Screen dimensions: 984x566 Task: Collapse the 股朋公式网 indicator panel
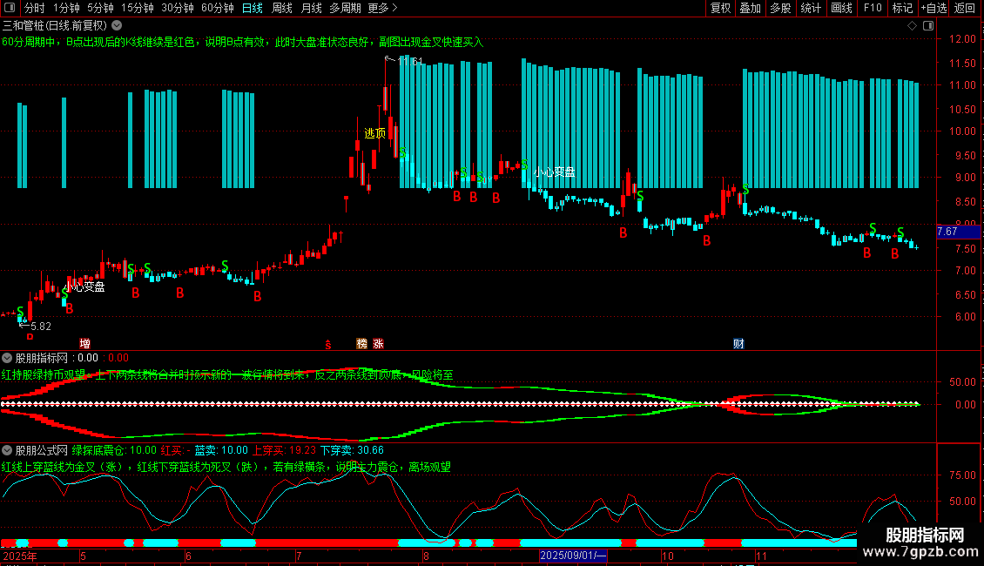point(7,450)
